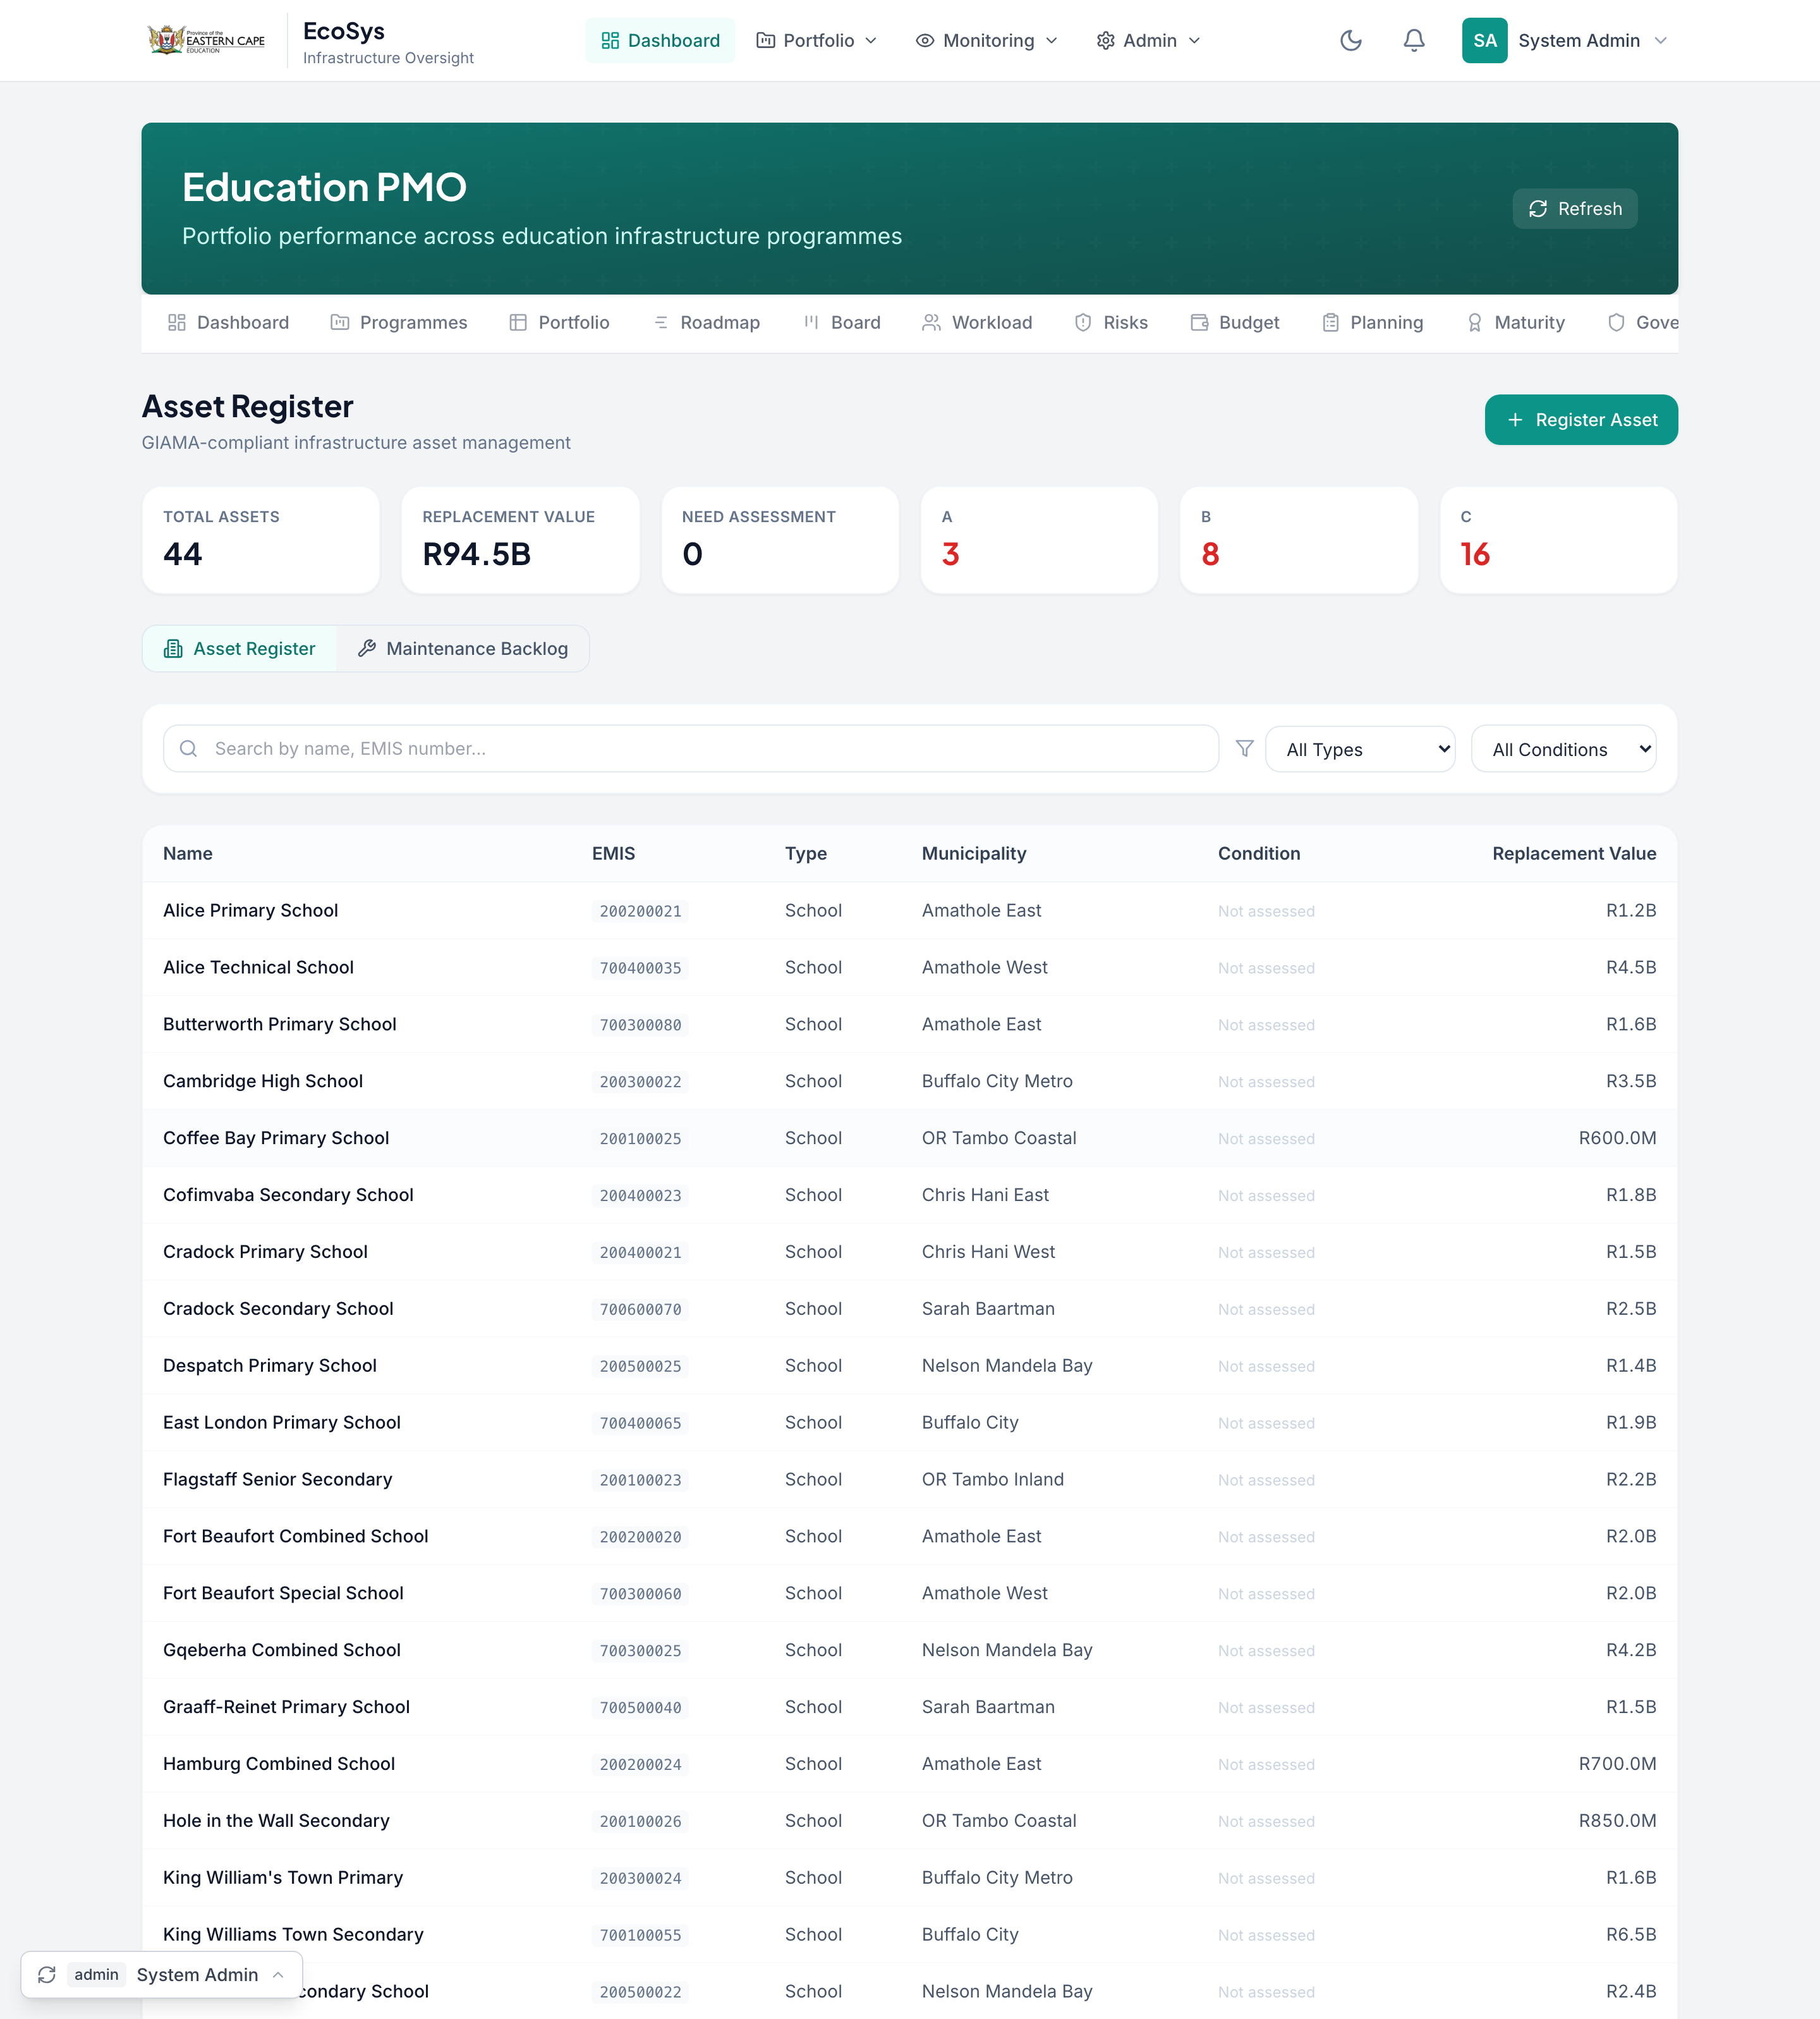Expand the System Admin account menu
Screen dimensions: 1820x2019
click(x=1590, y=40)
